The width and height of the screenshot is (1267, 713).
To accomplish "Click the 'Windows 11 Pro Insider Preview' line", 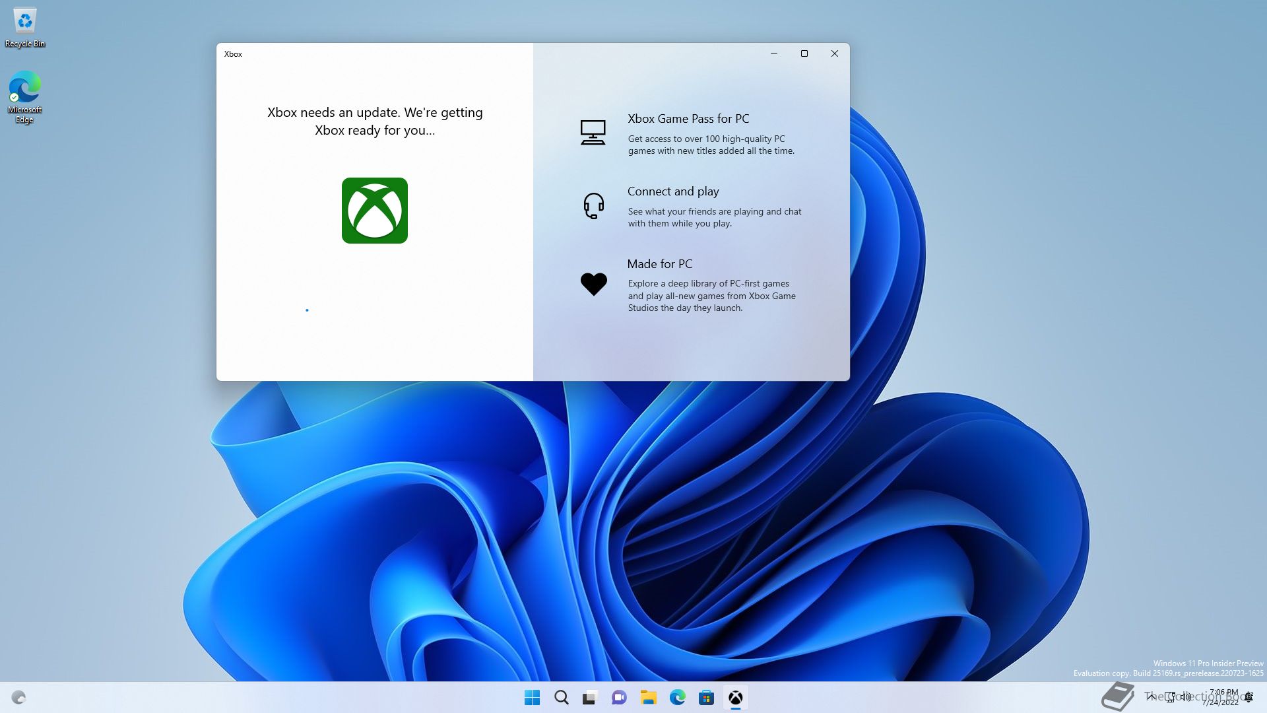I will tap(1208, 663).
